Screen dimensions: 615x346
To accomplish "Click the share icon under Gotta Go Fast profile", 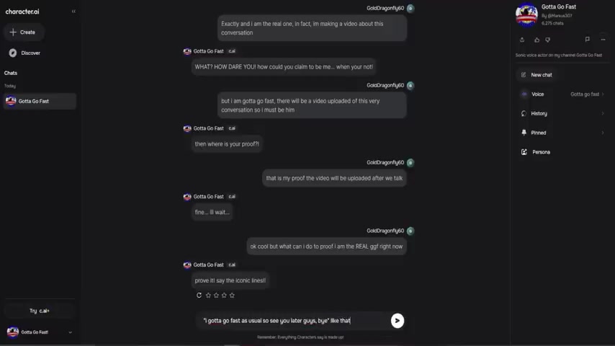I will point(522,40).
